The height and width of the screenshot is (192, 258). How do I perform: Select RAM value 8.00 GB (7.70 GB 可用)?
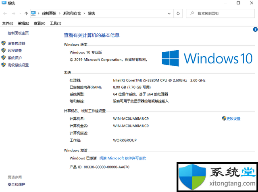pyautogui.click(x=132, y=87)
